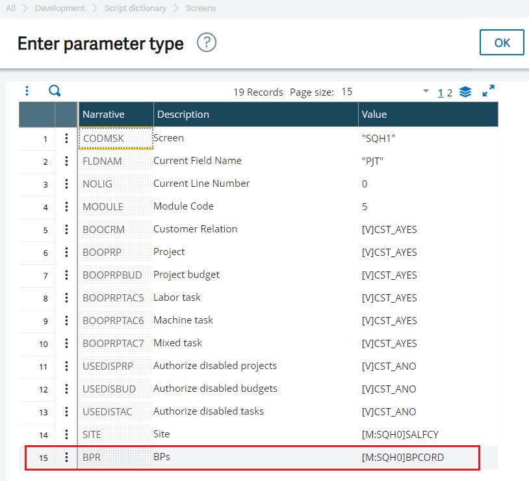Open row actions menu for SITE row
This screenshot has width=529, height=481.
tap(66, 434)
